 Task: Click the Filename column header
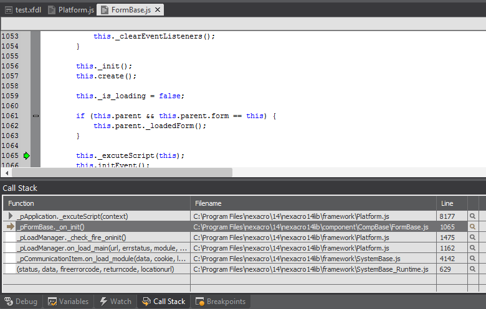point(313,203)
